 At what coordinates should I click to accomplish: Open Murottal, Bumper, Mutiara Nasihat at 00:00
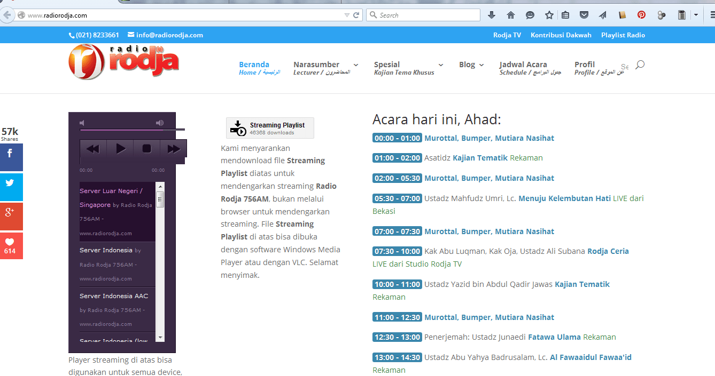pyautogui.click(x=489, y=138)
